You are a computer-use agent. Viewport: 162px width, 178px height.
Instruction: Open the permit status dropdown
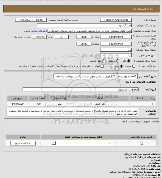[x=83, y=143]
